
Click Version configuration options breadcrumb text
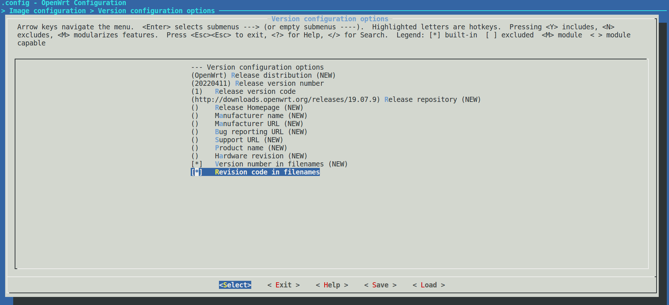tap(156, 11)
